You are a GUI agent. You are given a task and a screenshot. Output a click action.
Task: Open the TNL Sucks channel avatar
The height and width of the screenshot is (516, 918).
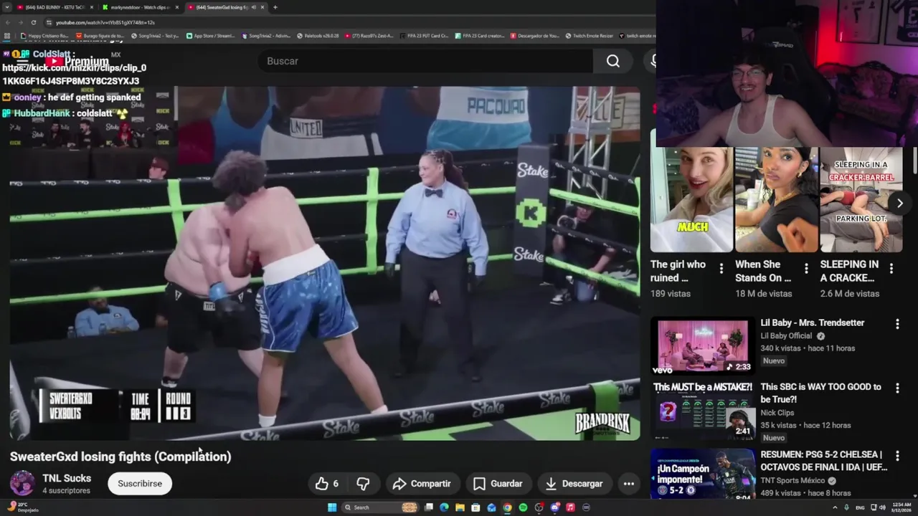tap(22, 484)
